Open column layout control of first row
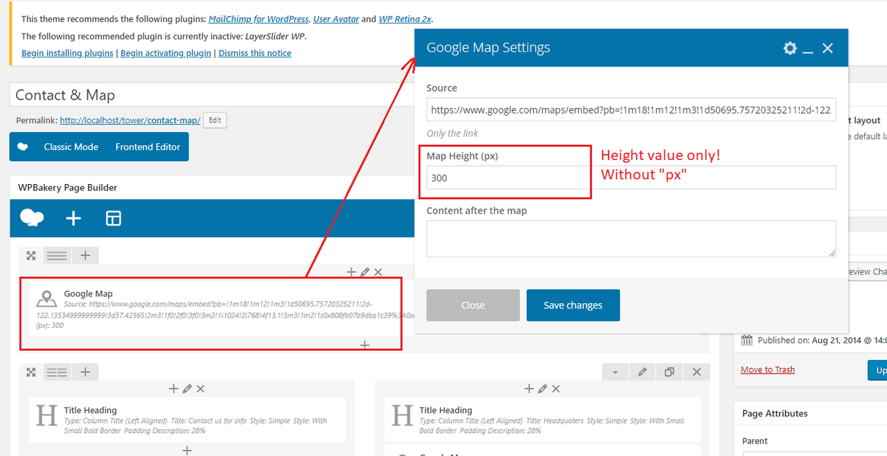 point(57,255)
